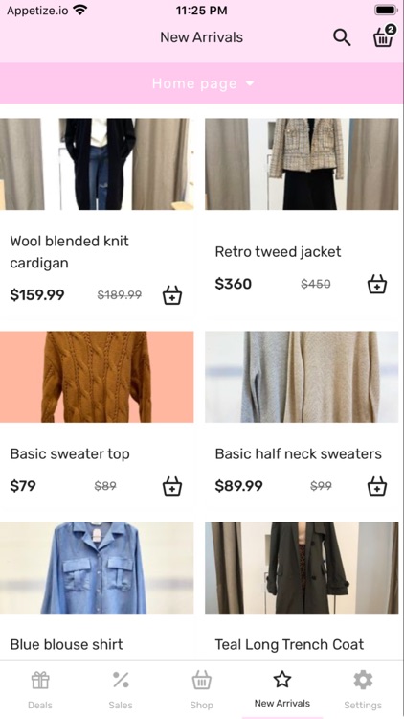Open the Blue blouse shirt image
Viewport: 404px width, 719px height.
tap(97, 568)
